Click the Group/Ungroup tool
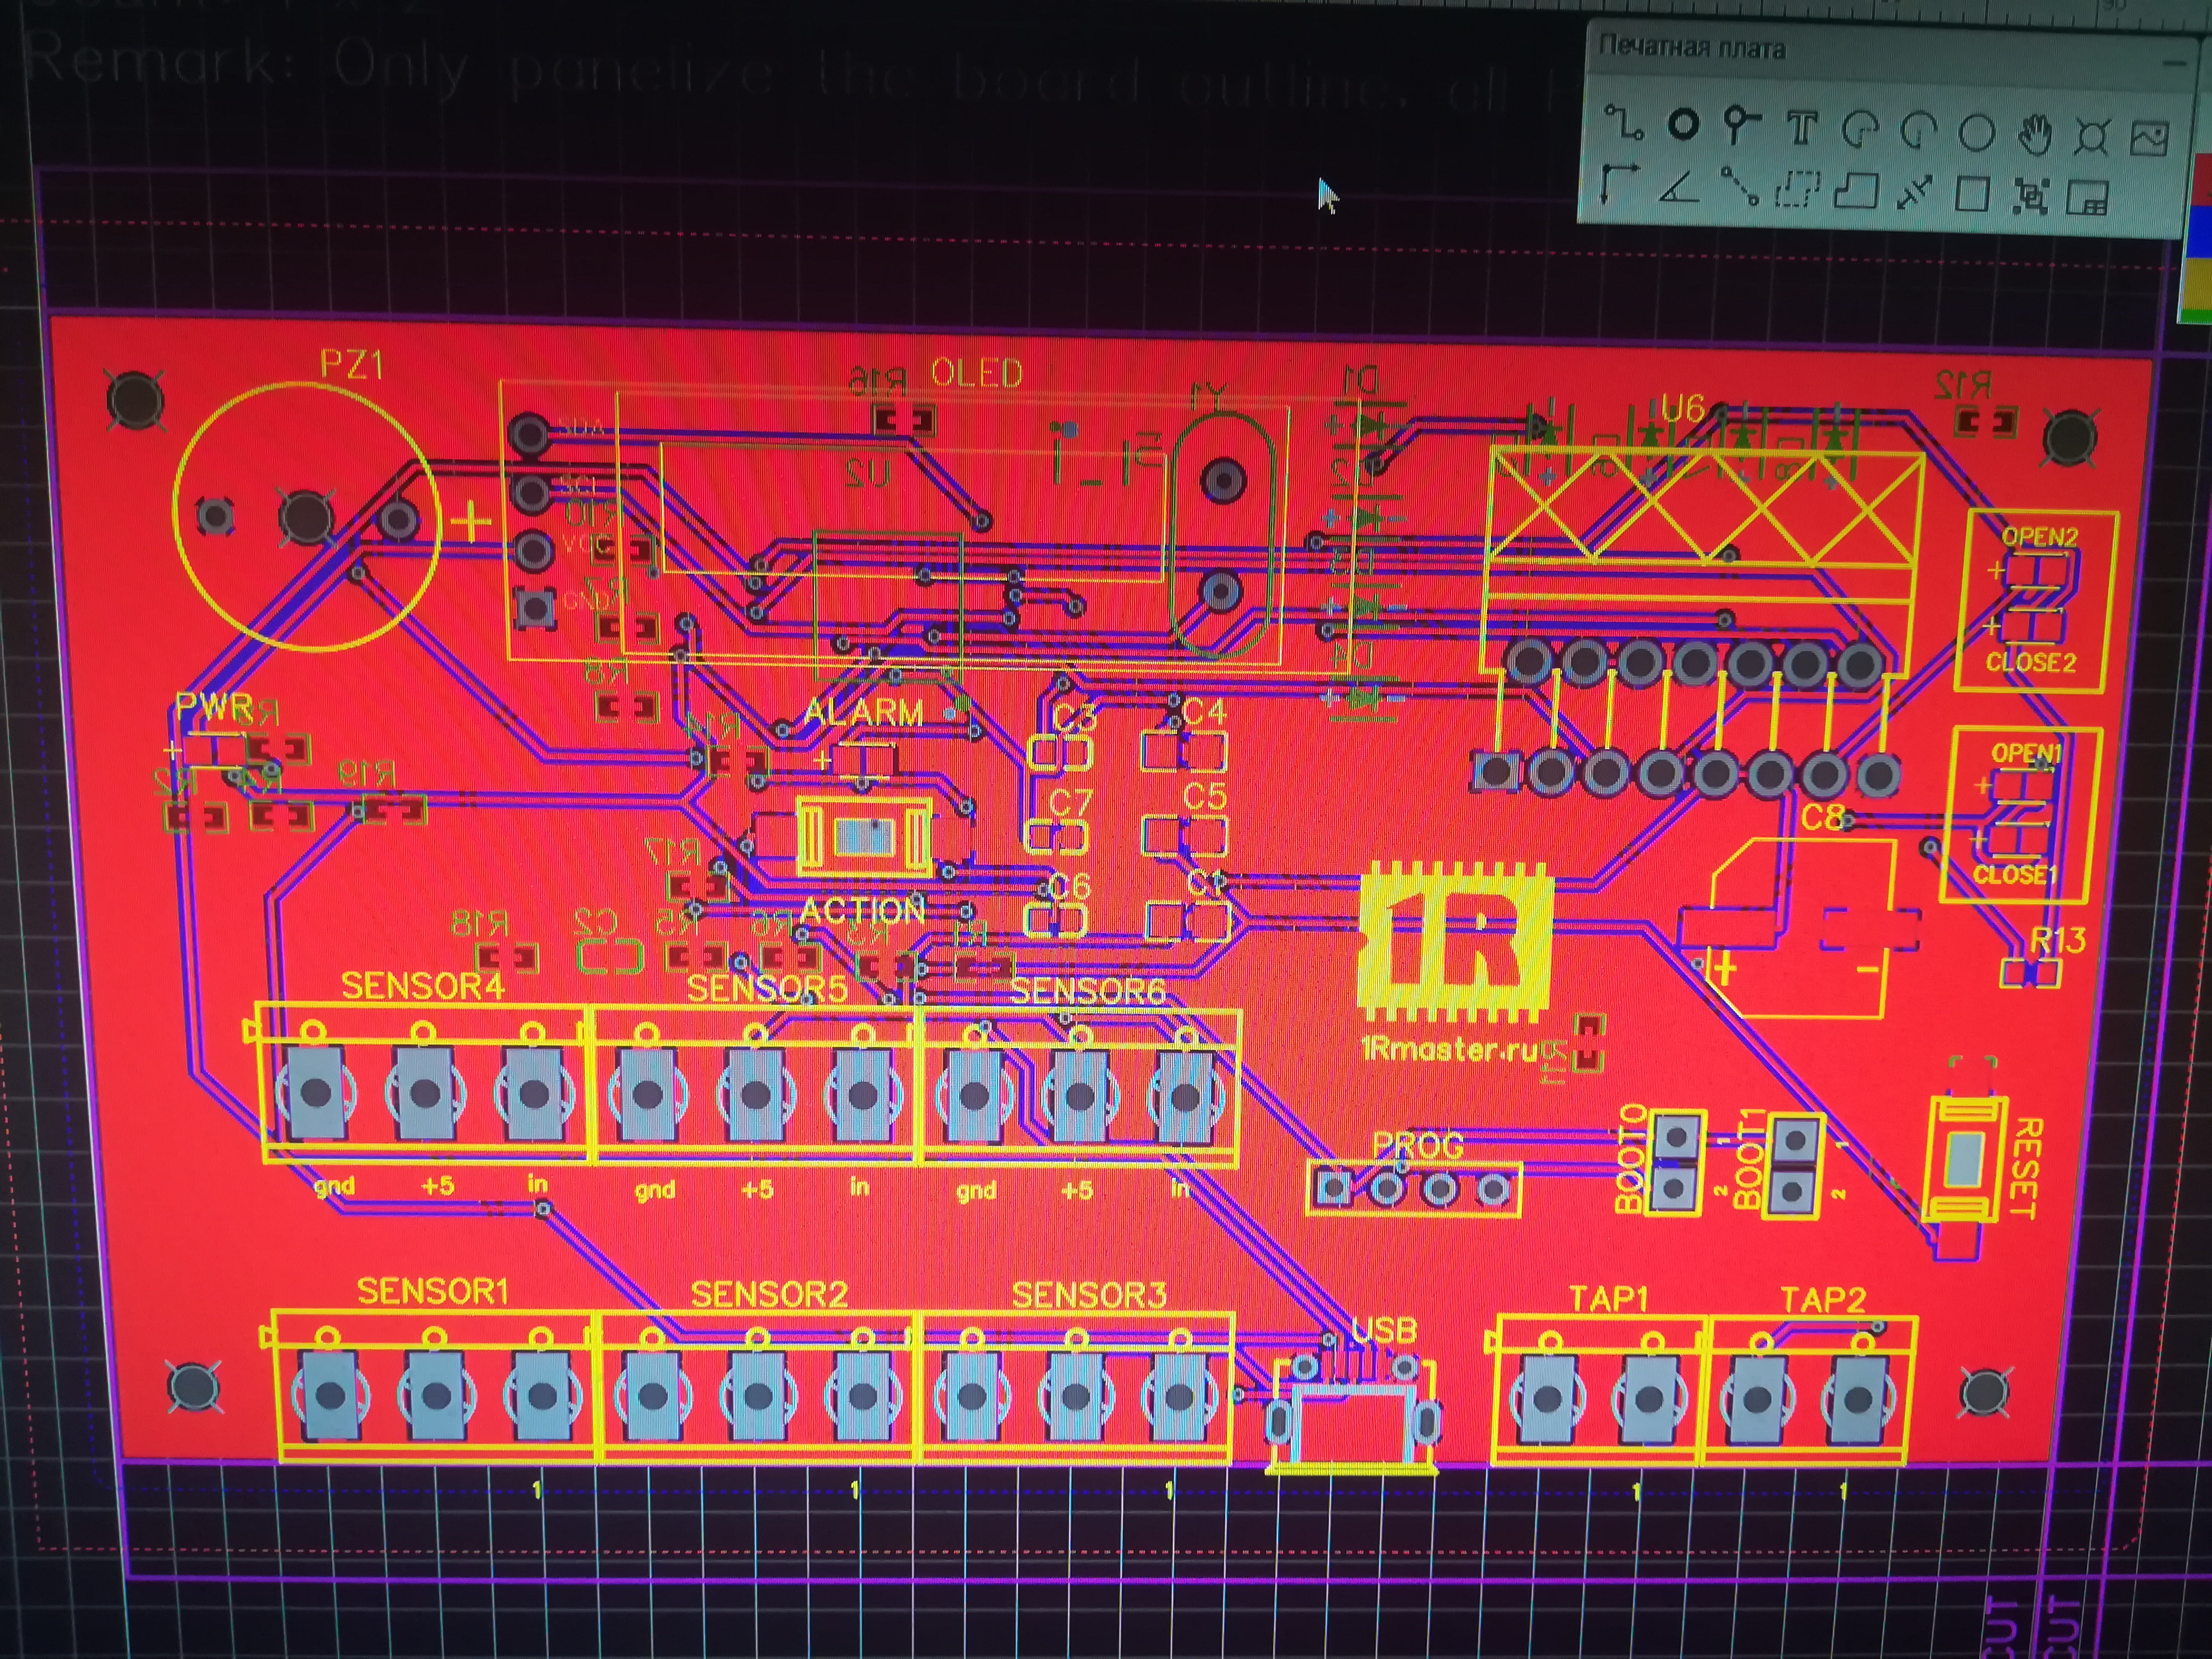This screenshot has width=2212, height=1659. [2030, 196]
